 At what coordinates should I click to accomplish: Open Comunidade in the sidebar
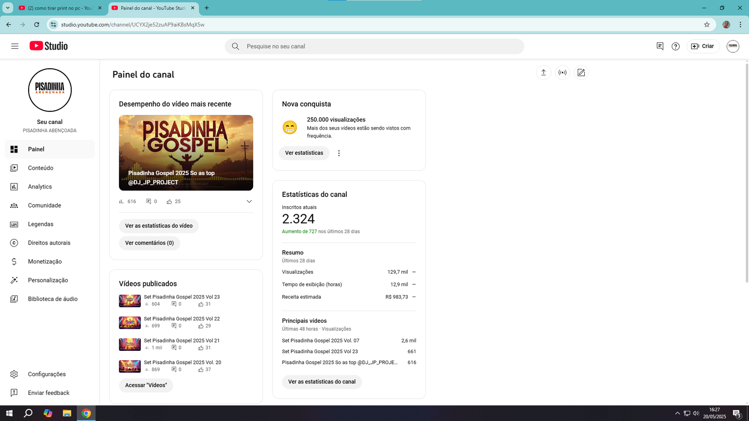pos(50,205)
